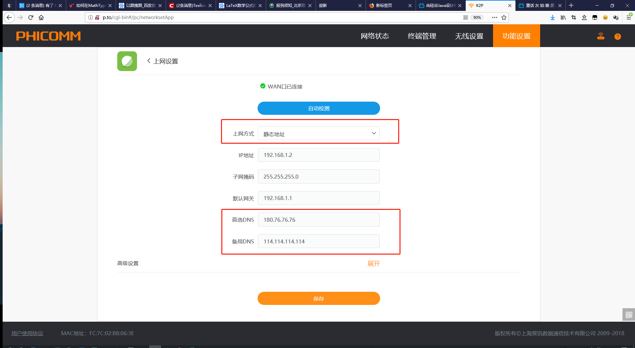The height and width of the screenshot is (348, 635).
Task: Go back with the browser back arrow
Action: click(x=9, y=17)
